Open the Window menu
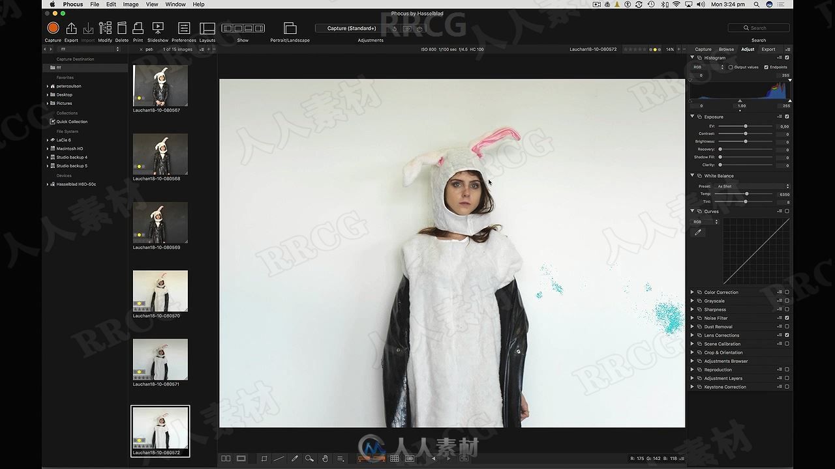Image resolution: width=835 pixels, height=469 pixels. pos(175,4)
